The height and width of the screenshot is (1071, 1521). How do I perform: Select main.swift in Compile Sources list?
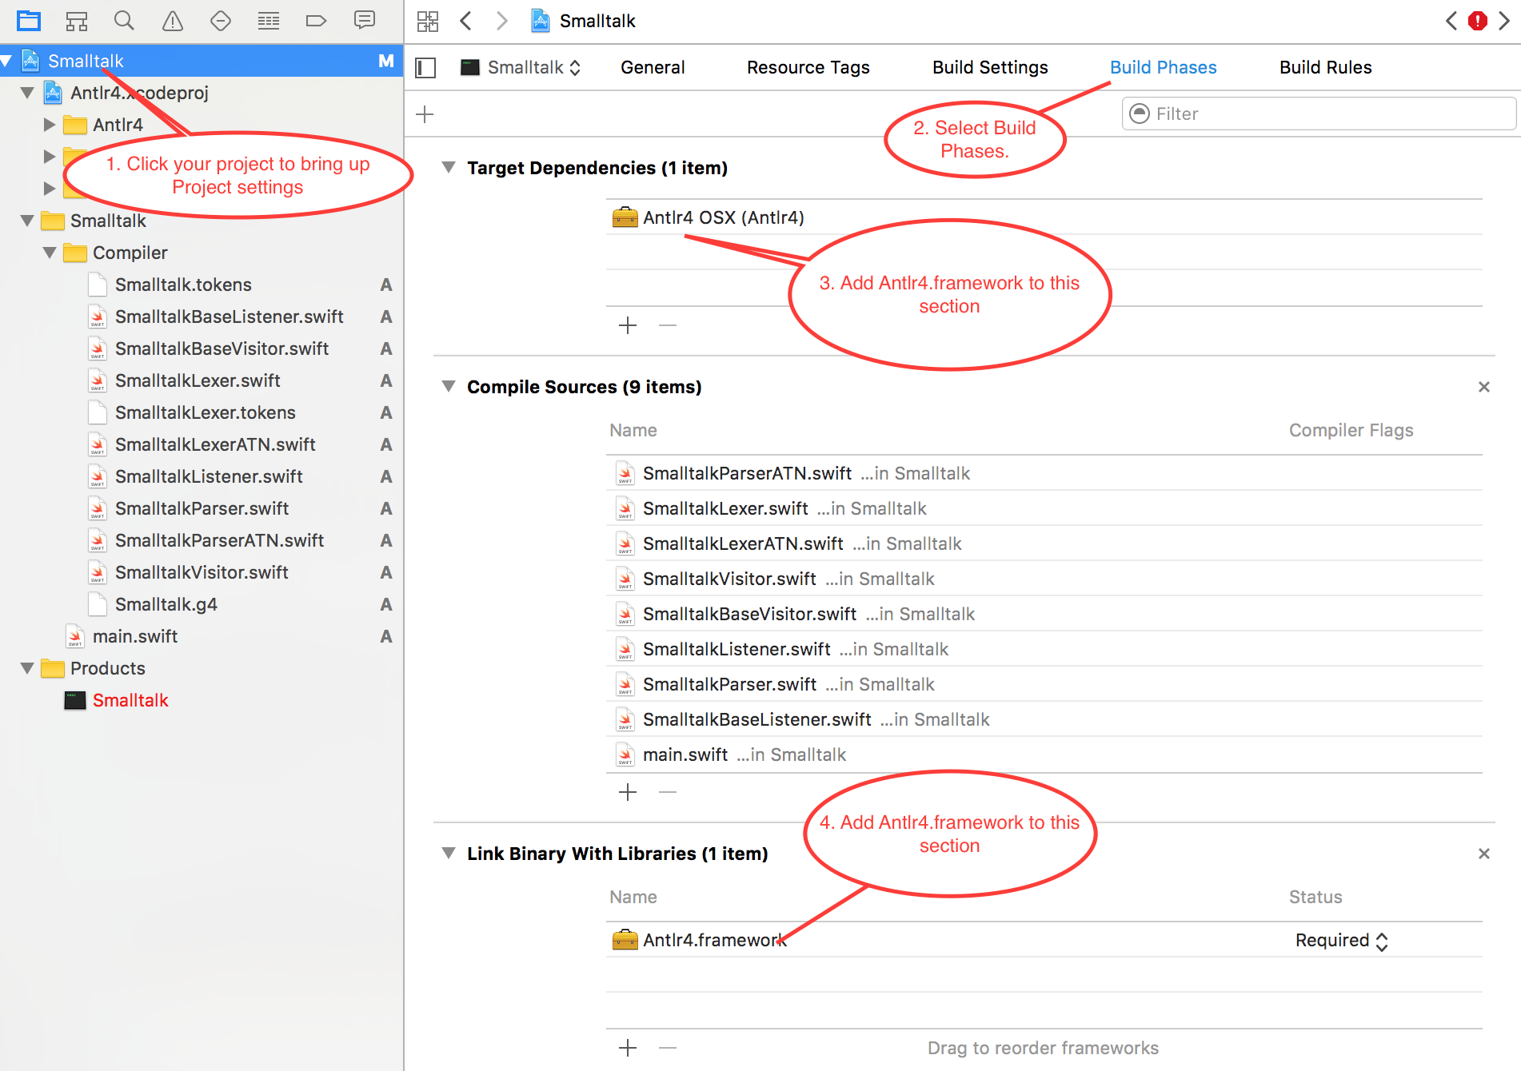[1044, 754]
